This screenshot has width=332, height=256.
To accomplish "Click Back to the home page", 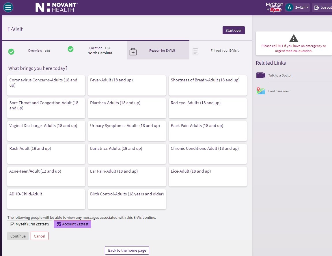I will [127, 250].
